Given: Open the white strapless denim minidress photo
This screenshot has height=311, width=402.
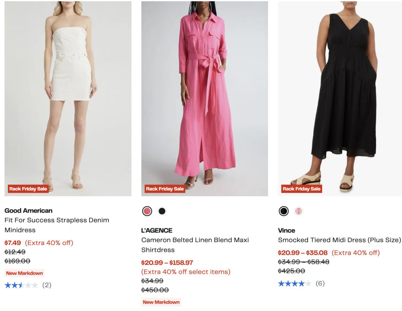Looking at the screenshot, I should coord(68,98).
